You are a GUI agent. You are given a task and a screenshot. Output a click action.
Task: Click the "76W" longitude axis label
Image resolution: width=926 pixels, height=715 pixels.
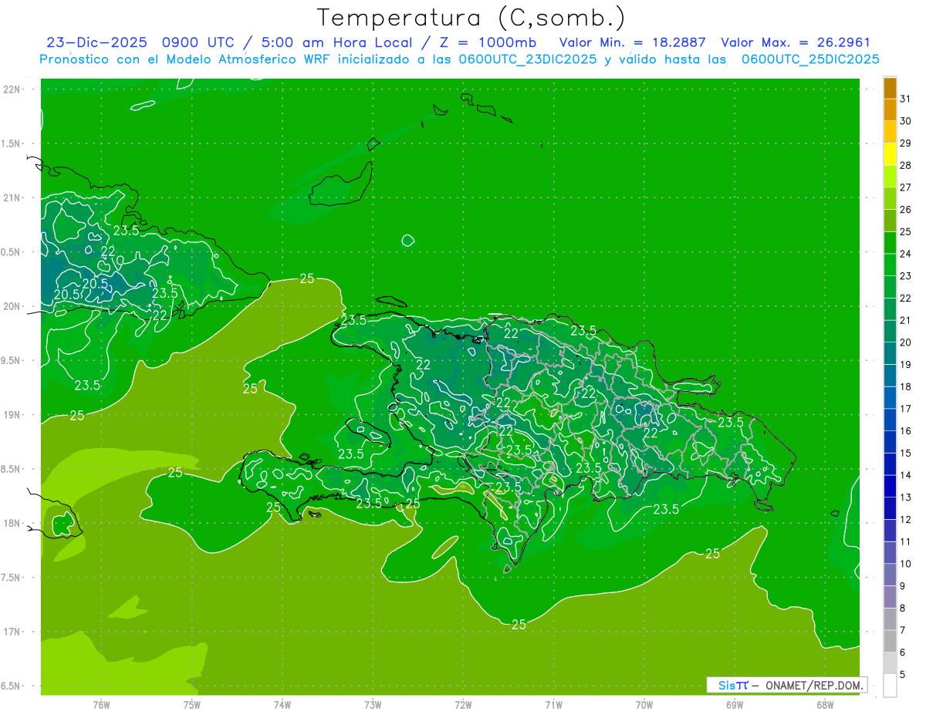pyautogui.click(x=101, y=704)
